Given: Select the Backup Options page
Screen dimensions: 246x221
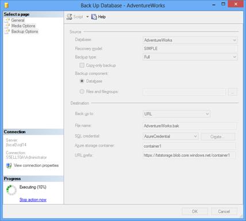Looking at the screenshot, I should [25, 31].
